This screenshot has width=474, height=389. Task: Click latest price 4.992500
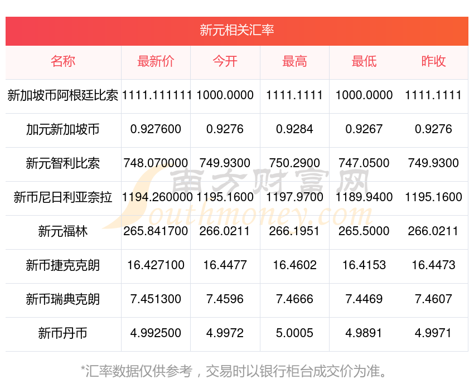click(x=156, y=333)
